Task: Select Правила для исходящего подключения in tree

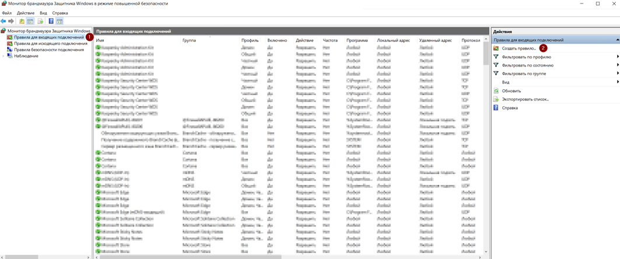Action: coord(50,44)
